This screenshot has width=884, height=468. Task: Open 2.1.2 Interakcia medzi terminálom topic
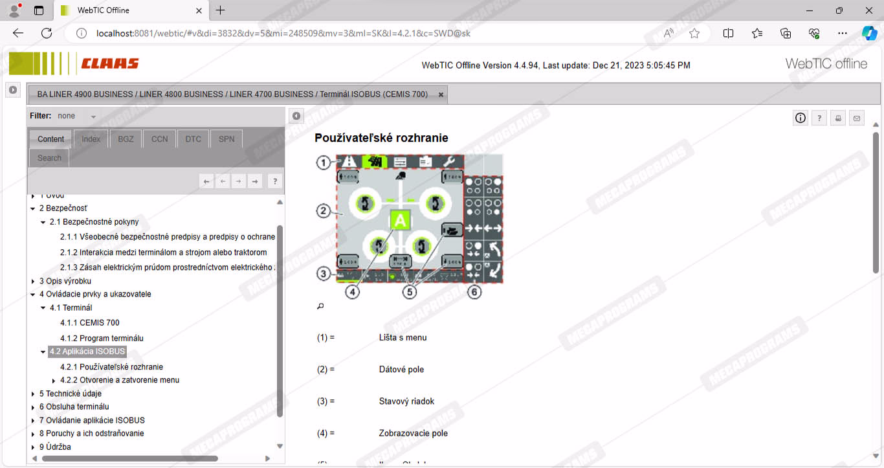[x=164, y=252]
